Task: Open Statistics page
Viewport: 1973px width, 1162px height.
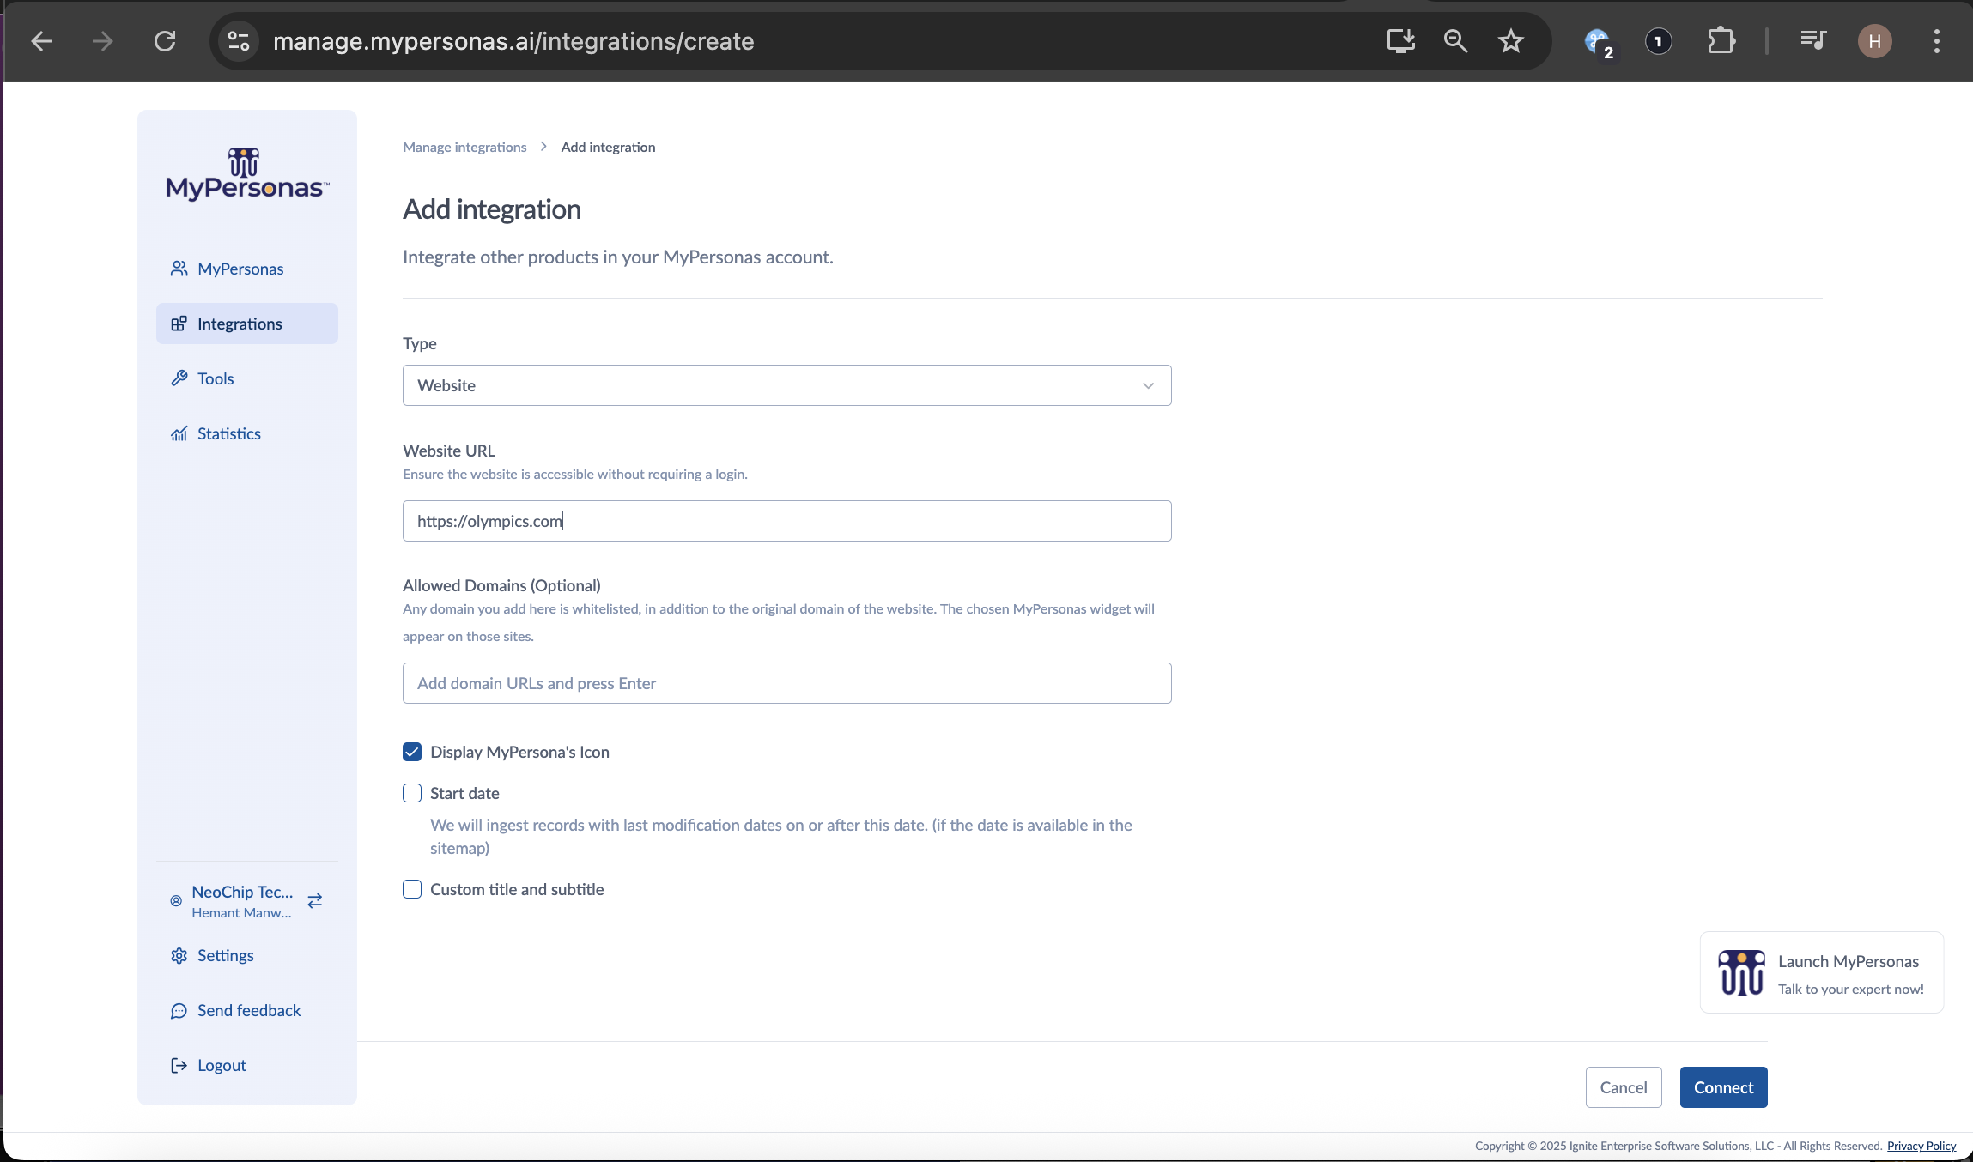Action: point(247,433)
